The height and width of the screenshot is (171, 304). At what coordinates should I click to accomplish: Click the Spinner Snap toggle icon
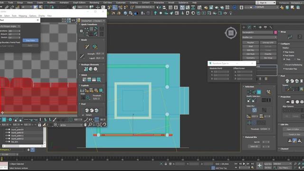click(x=126, y=8)
